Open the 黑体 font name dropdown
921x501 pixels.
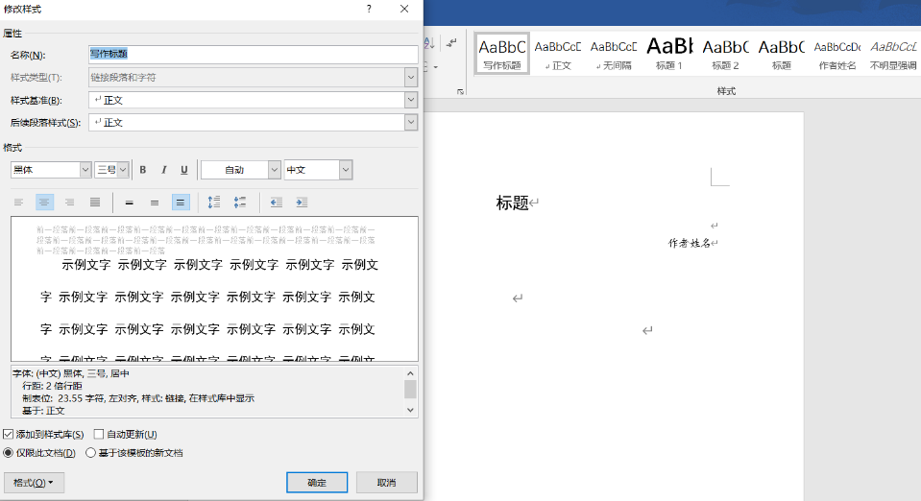tap(85, 170)
